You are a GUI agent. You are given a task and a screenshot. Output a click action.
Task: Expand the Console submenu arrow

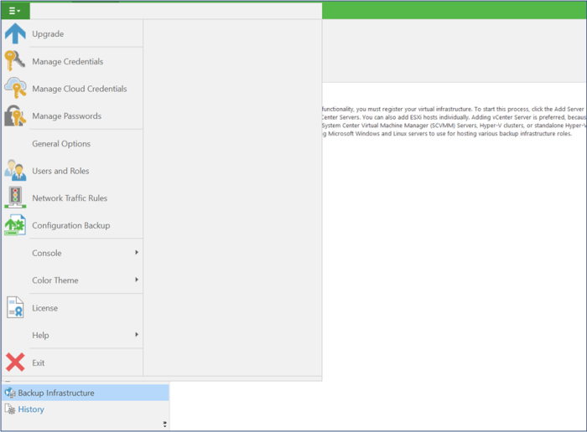point(137,253)
